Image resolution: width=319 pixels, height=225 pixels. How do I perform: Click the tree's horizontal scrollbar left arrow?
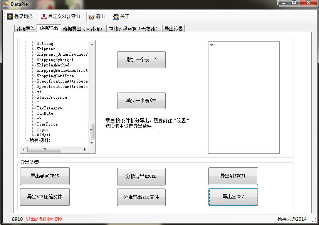pyautogui.click(x=24, y=150)
